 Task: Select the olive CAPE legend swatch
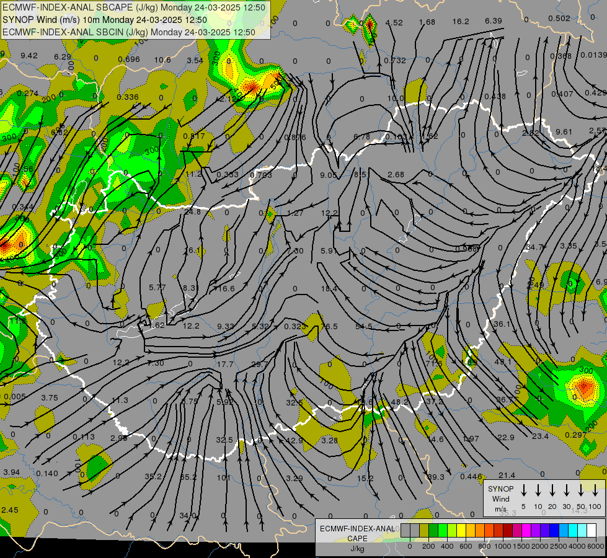point(424,530)
